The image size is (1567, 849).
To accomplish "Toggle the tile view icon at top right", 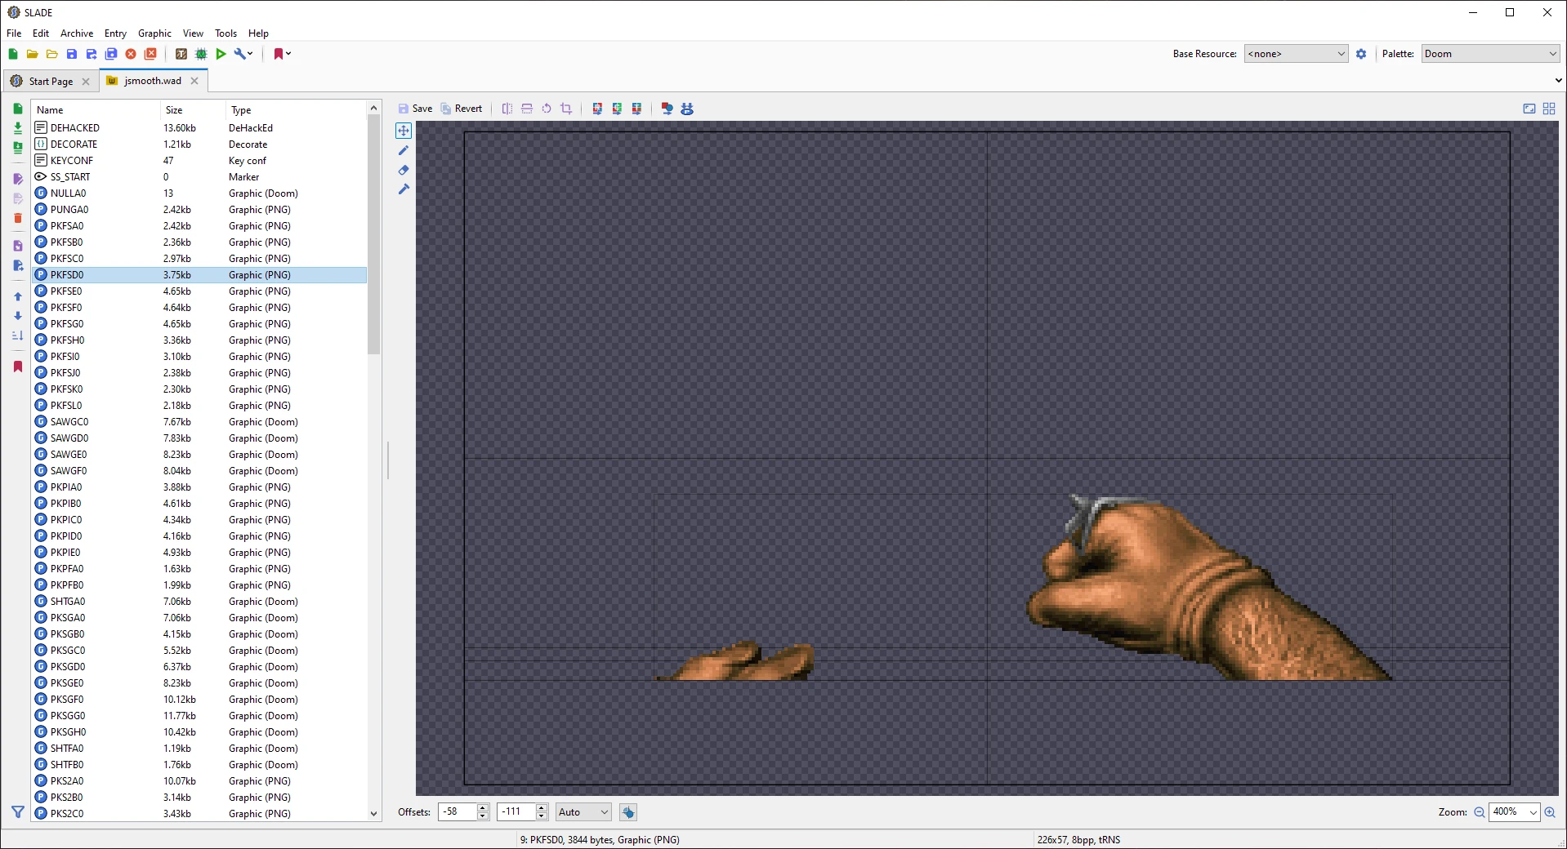I will pos(1549,109).
